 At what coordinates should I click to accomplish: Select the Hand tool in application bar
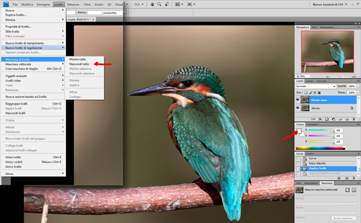tap(152, 4)
